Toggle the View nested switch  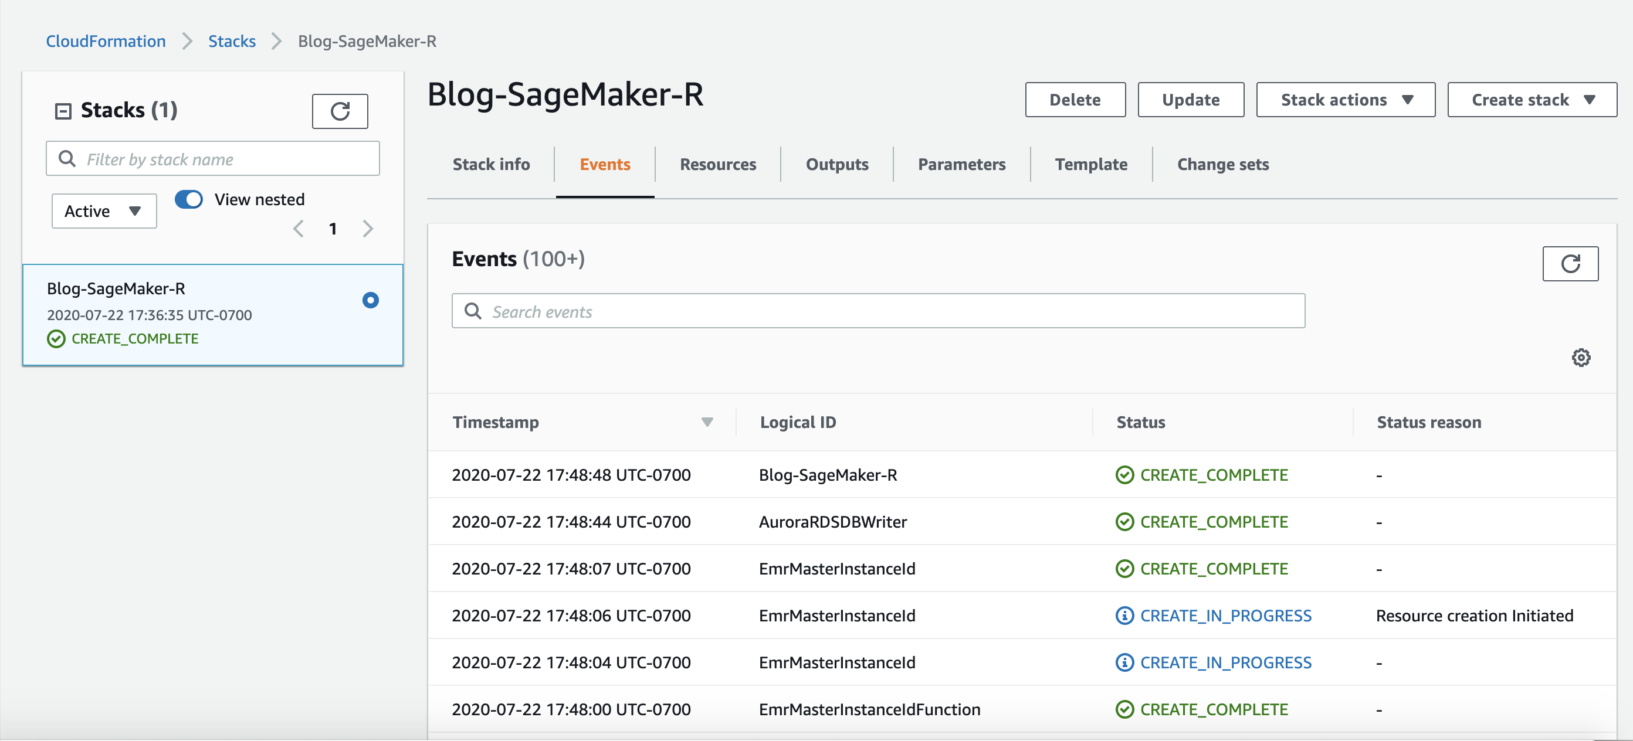tap(189, 199)
